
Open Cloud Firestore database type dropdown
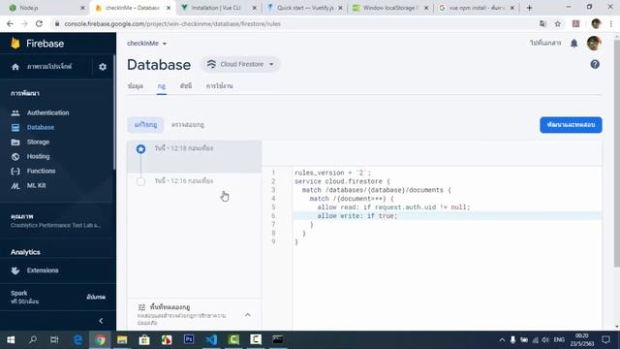point(241,64)
